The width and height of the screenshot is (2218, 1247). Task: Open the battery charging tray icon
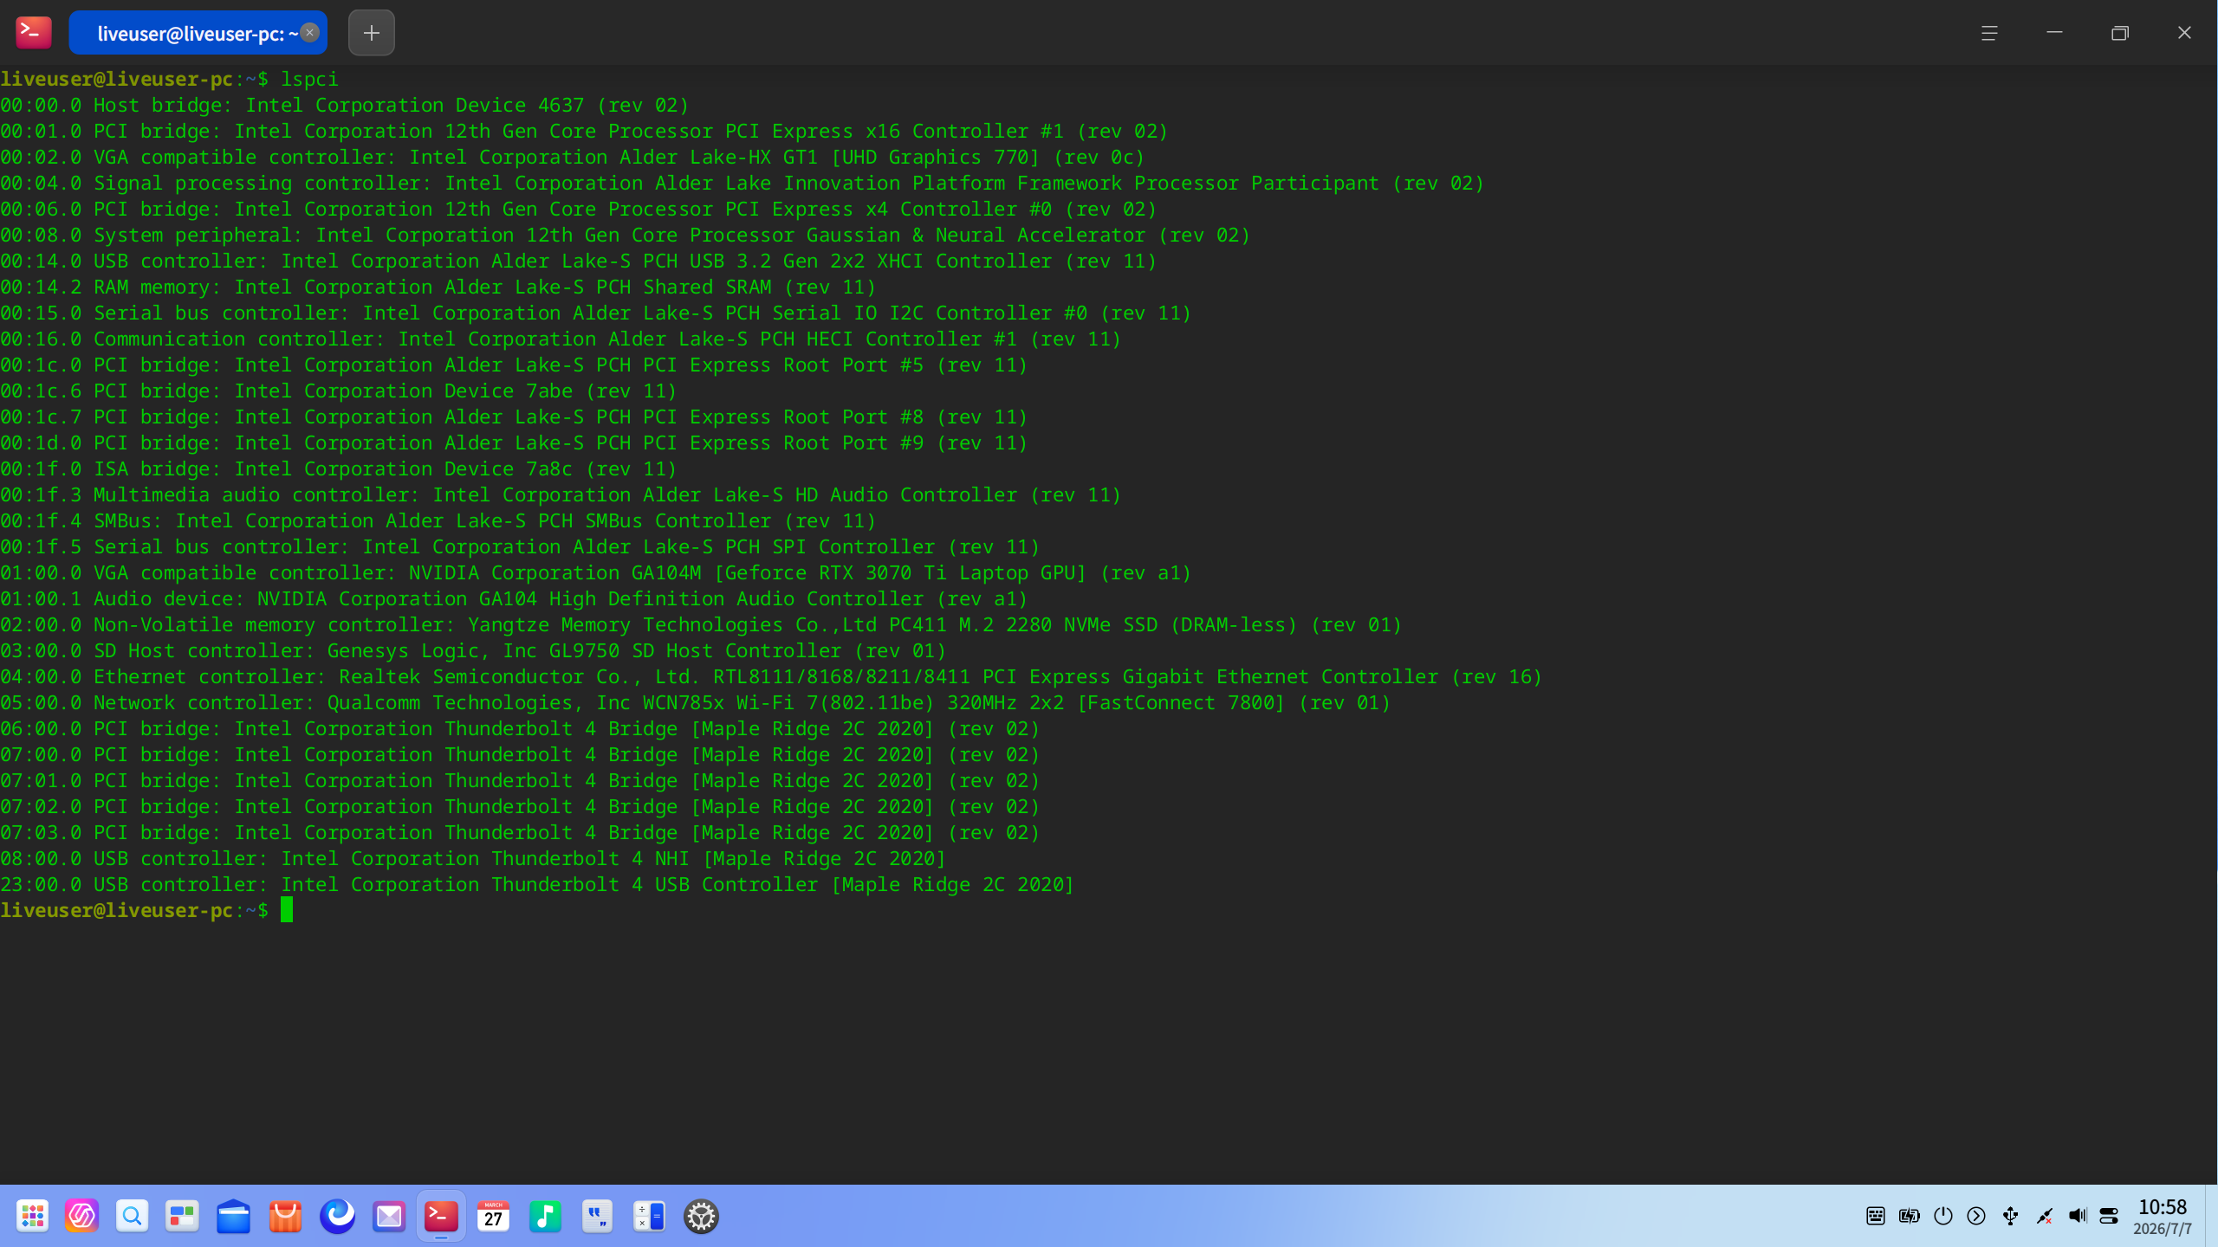coord(1909,1217)
